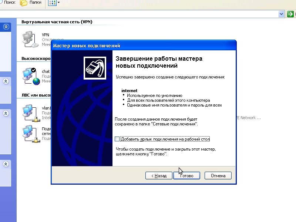The height and width of the screenshot is (222, 296).
Task: Select the local network connection icon below vlan1
Action: pos(31,134)
